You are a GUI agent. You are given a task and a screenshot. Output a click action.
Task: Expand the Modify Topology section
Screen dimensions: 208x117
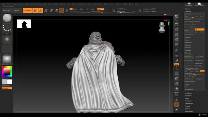189,82
